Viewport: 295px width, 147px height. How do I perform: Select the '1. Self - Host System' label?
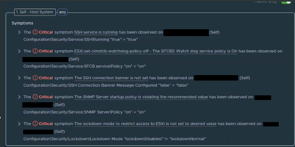(35, 12)
